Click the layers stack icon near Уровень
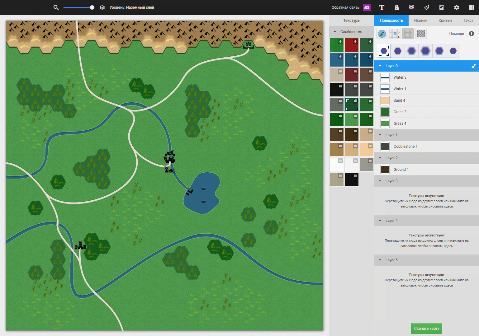This screenshot has height=336, width=479. (x=102, y=7)
